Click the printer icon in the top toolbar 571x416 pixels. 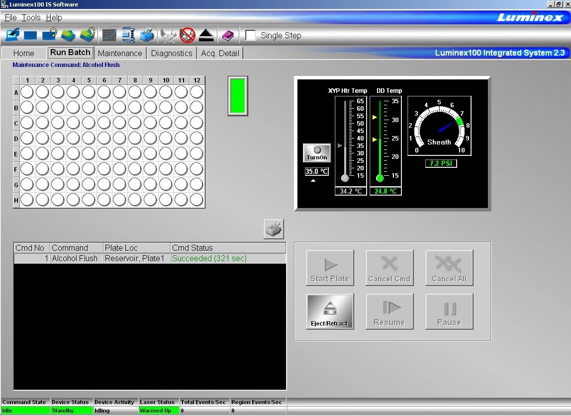pyautogui.click(x=146, y=35)
